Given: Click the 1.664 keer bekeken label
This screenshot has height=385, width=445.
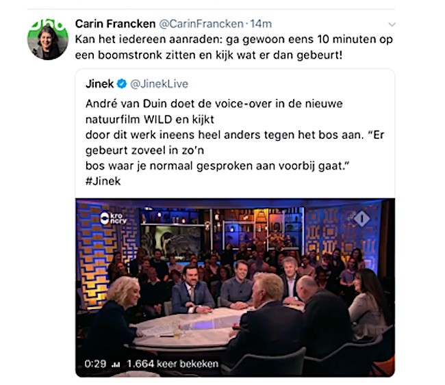Looking at the screenshot, I should (x=173, y=364).
